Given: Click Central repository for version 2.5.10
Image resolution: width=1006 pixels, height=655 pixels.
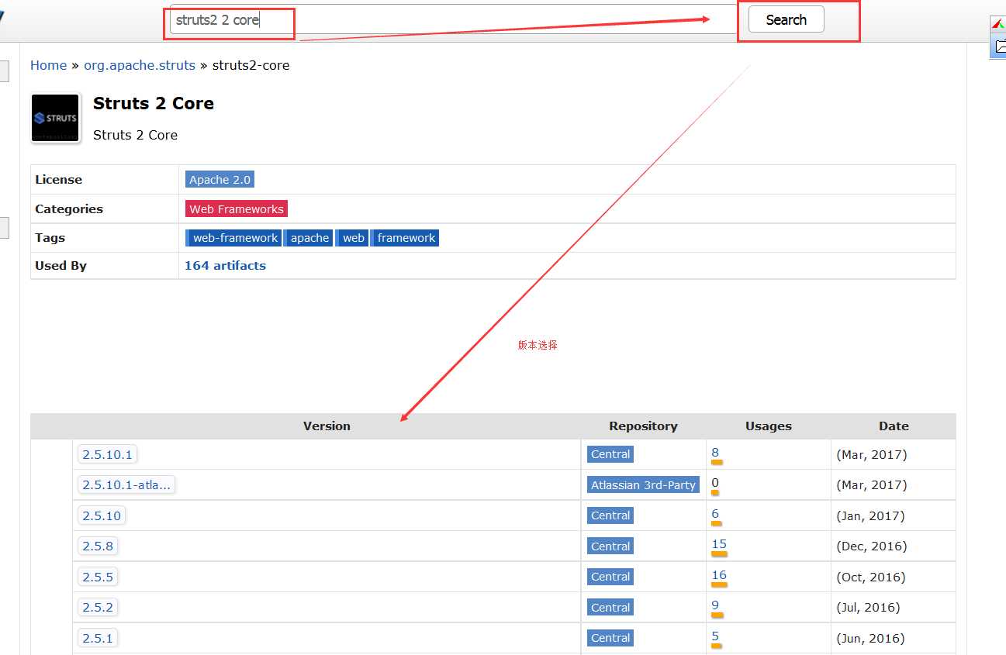Looking at the screenshot, I should point(610,515).
